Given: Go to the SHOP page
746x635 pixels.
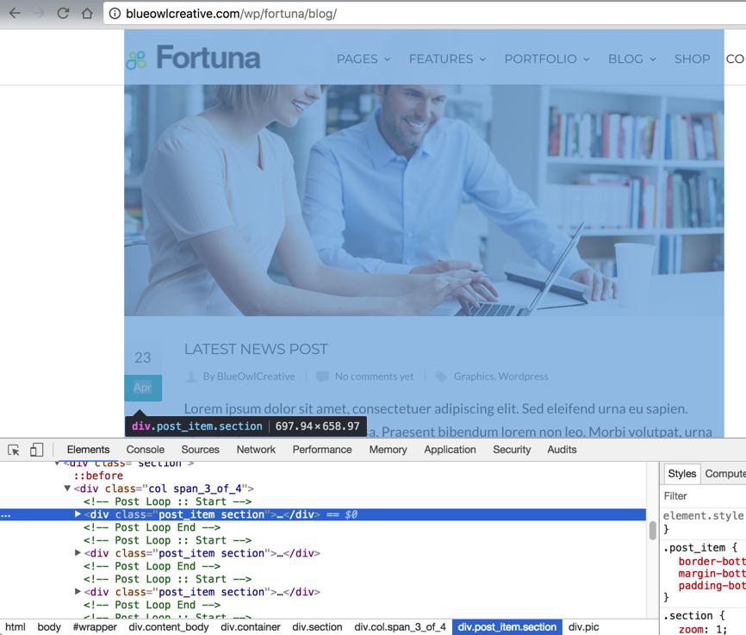Looking at the screenshot, I should [692, 59].
